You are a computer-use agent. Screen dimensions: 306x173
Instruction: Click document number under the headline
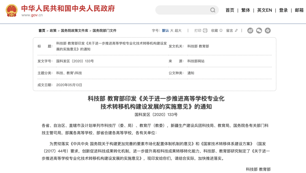click(156, 115)
